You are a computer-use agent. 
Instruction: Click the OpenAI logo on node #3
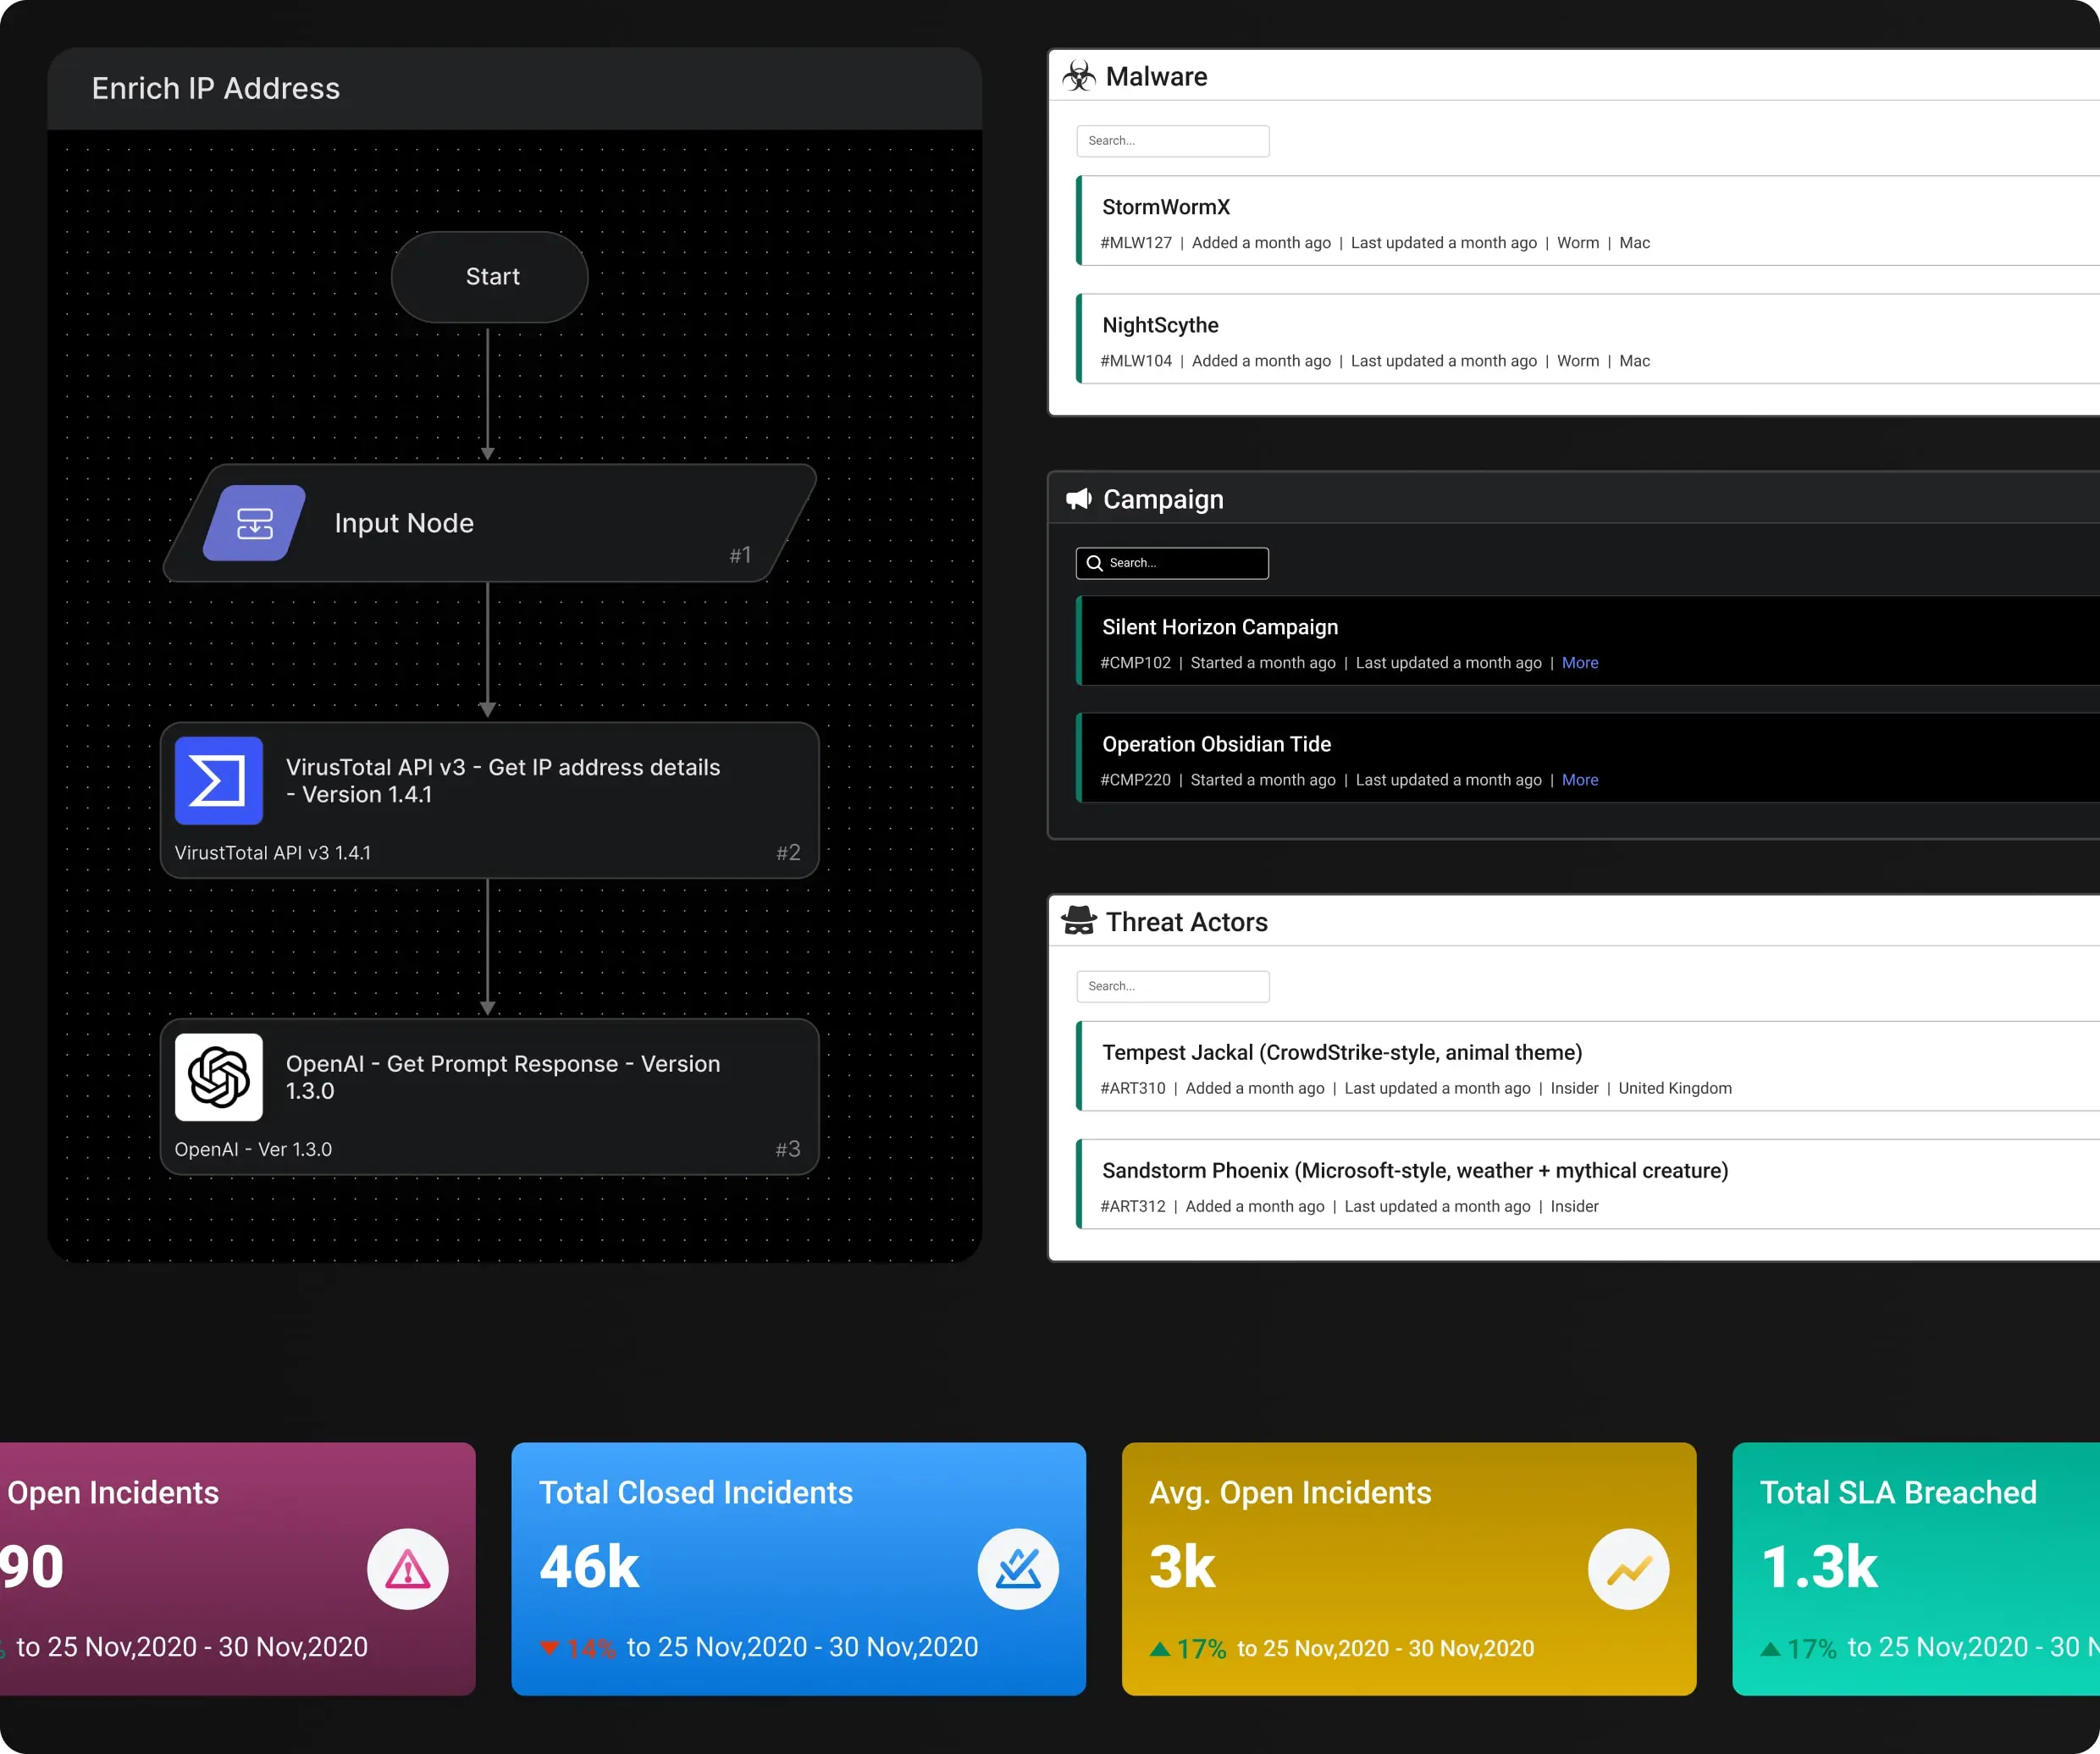(x=218, y=1078)
